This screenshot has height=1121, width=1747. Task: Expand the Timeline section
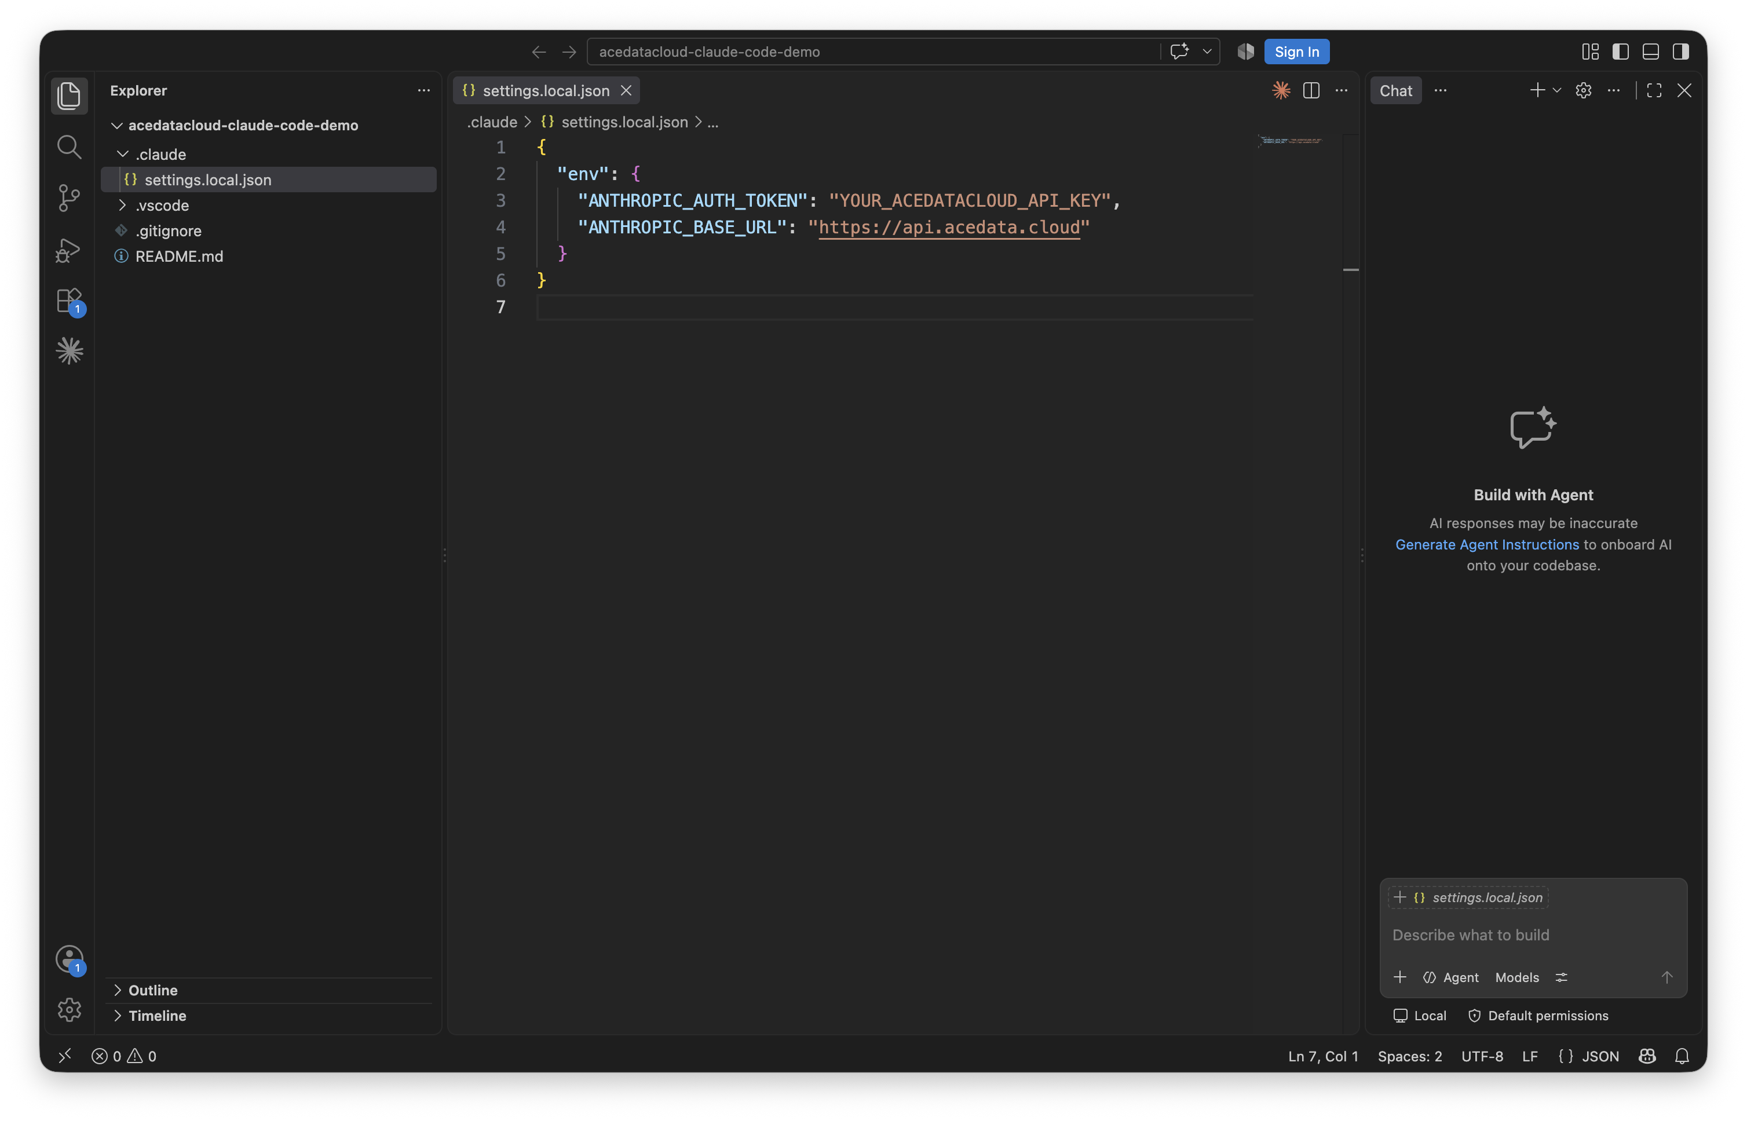coord(269,1016)
